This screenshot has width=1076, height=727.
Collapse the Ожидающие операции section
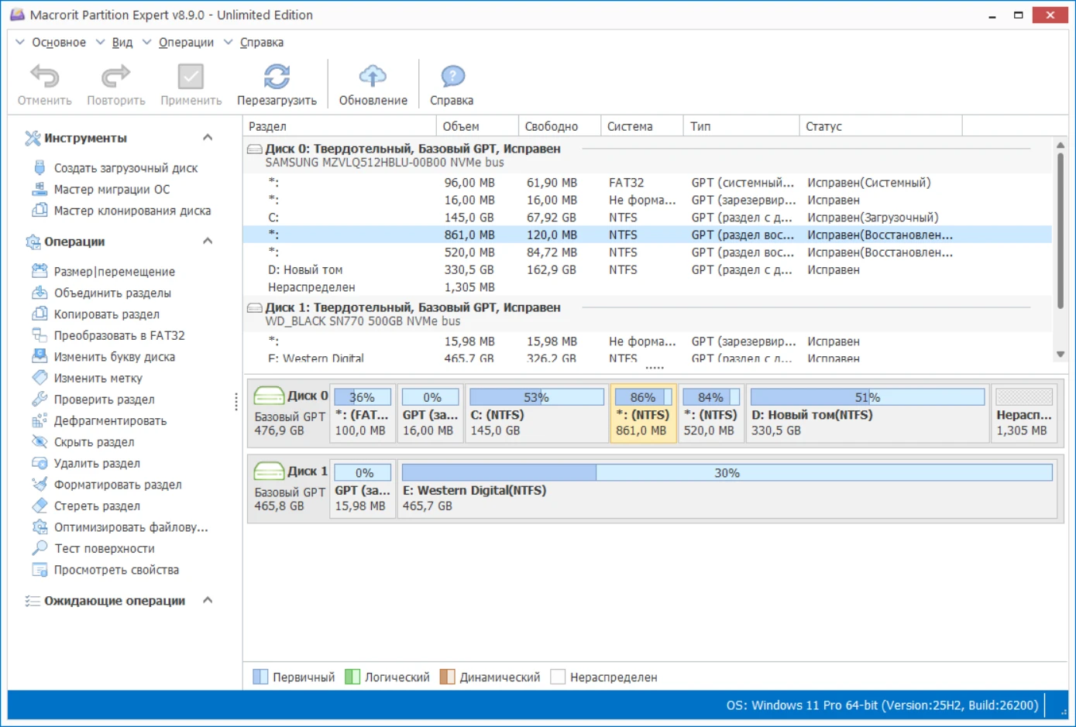pyautogui.click(x=208, y=601)
